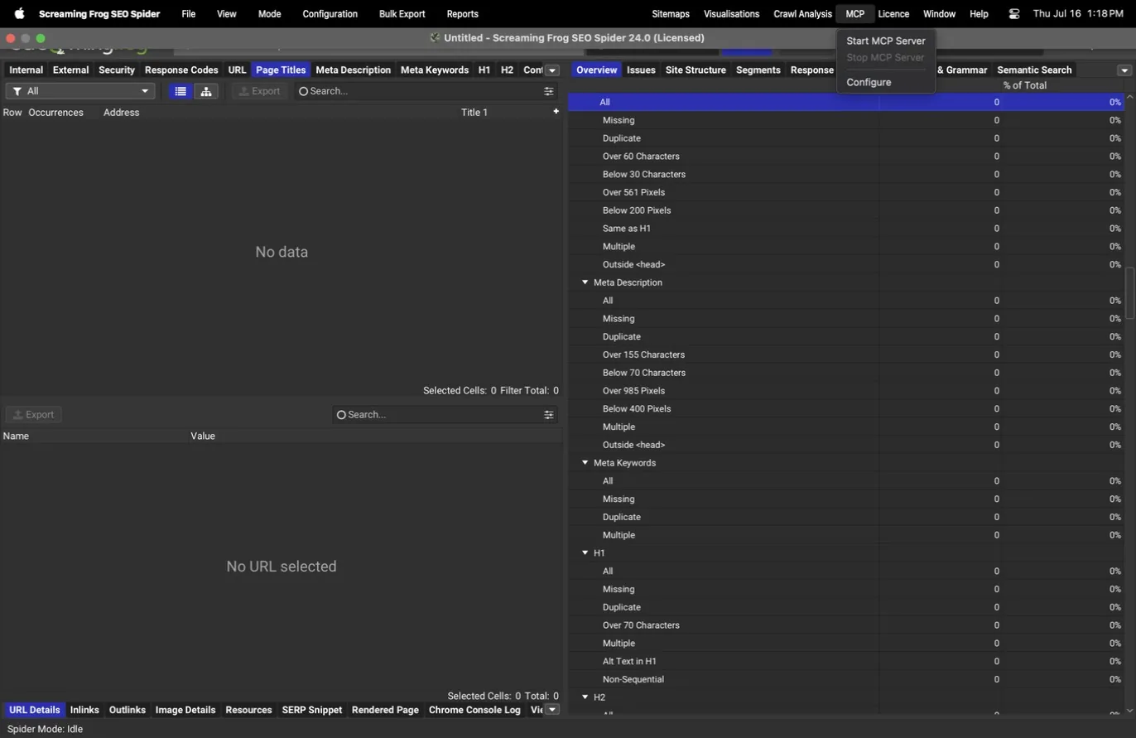Sort by the Title 1 column header
Screen dimensions: 1136x738
pos(474,112)
